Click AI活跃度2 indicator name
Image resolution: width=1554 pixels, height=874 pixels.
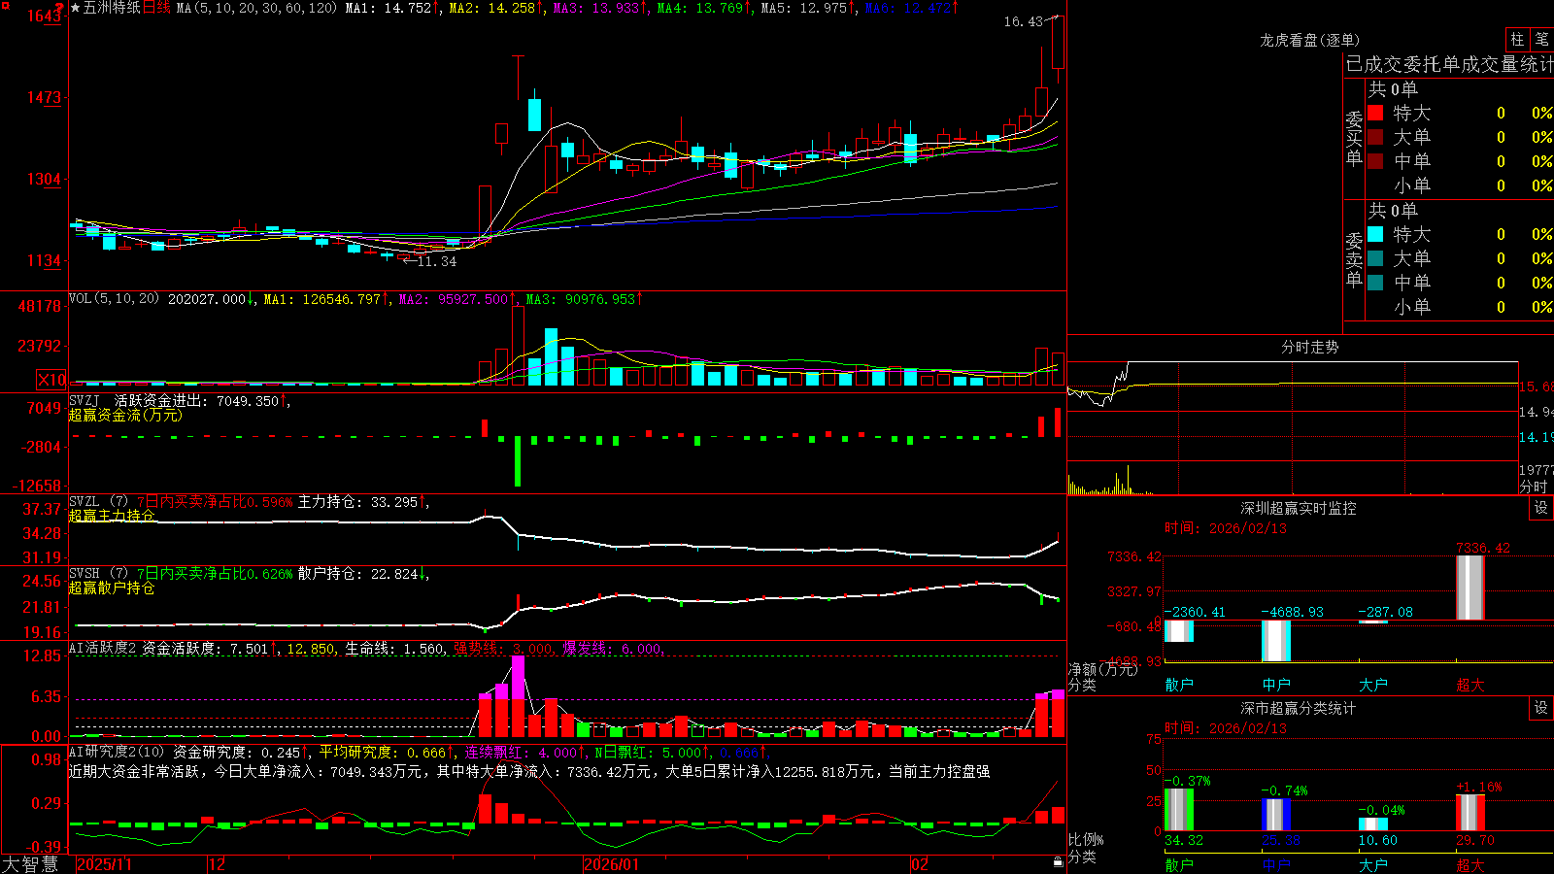[102, 649]
